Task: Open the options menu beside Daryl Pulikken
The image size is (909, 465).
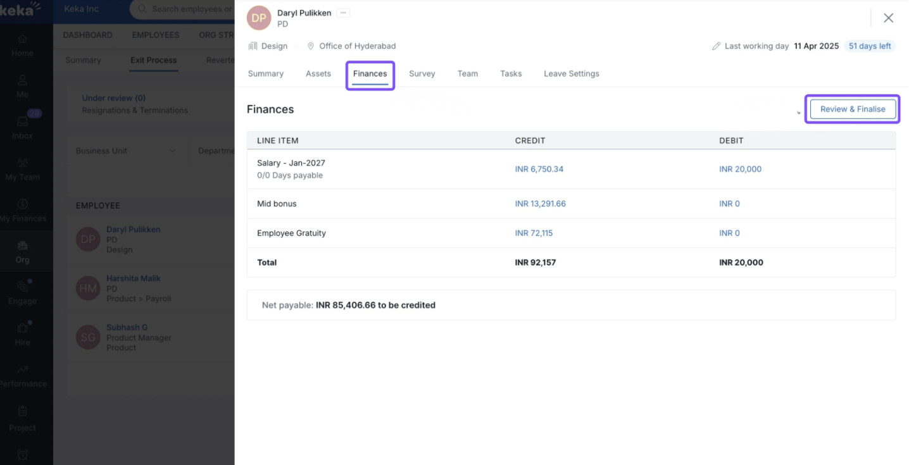Action: click(342, 13)
